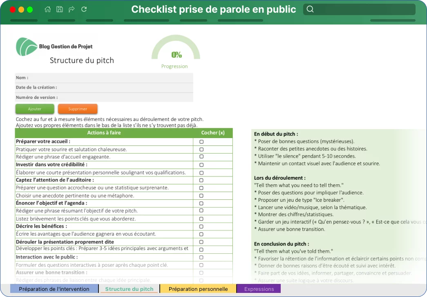Tick Pratiquer votre sourire et salutation checkbox

pyautogui.click(x=201, y=149)
